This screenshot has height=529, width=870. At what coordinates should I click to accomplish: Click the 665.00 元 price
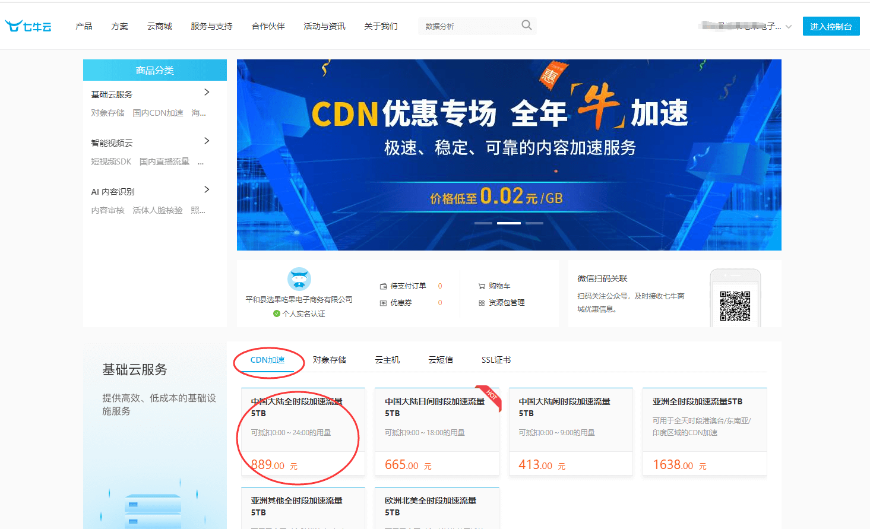408,465
